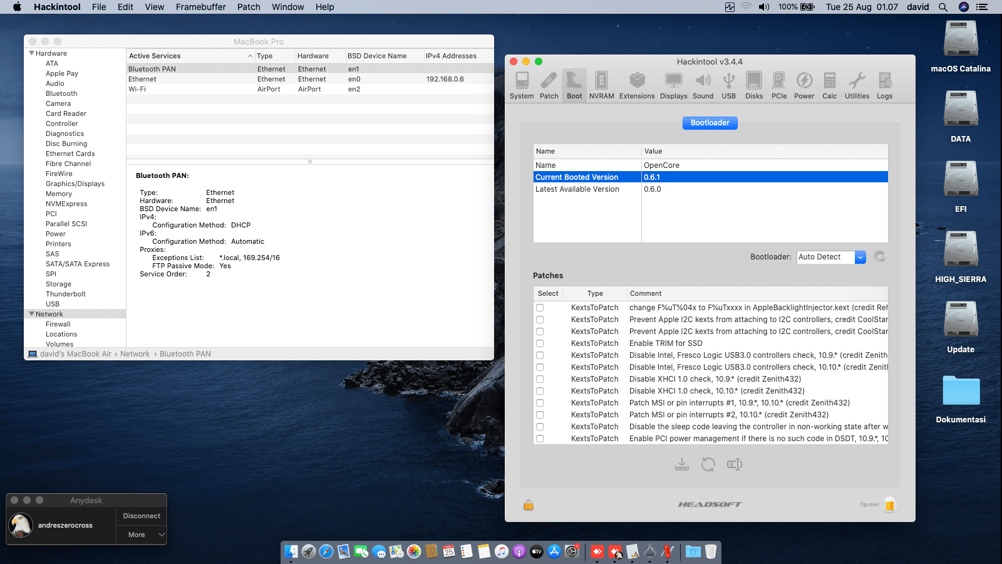Open System Preferences from the Dock
The height and width of the screenshot is (564, 1002).
[572, 551]
